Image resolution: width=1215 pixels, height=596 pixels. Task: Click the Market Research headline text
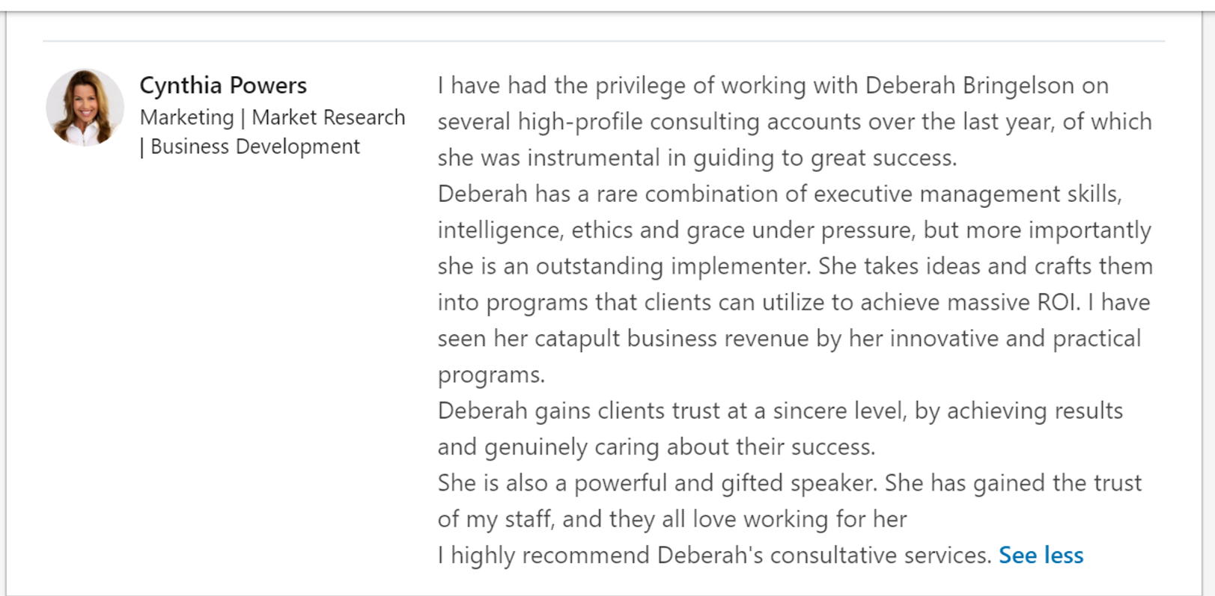point(328,117)
